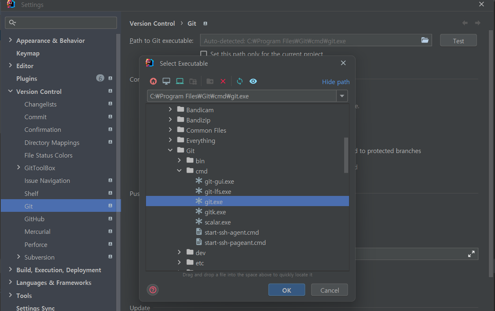Image resolution: width=495 pixels, height=311 pixels.
Task: Click the forward navigation arrow in Settings
Action: [x=477, y=23]
